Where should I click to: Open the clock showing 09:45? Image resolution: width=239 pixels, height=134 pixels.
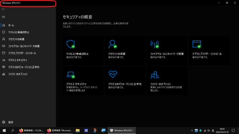pos(222,131)
